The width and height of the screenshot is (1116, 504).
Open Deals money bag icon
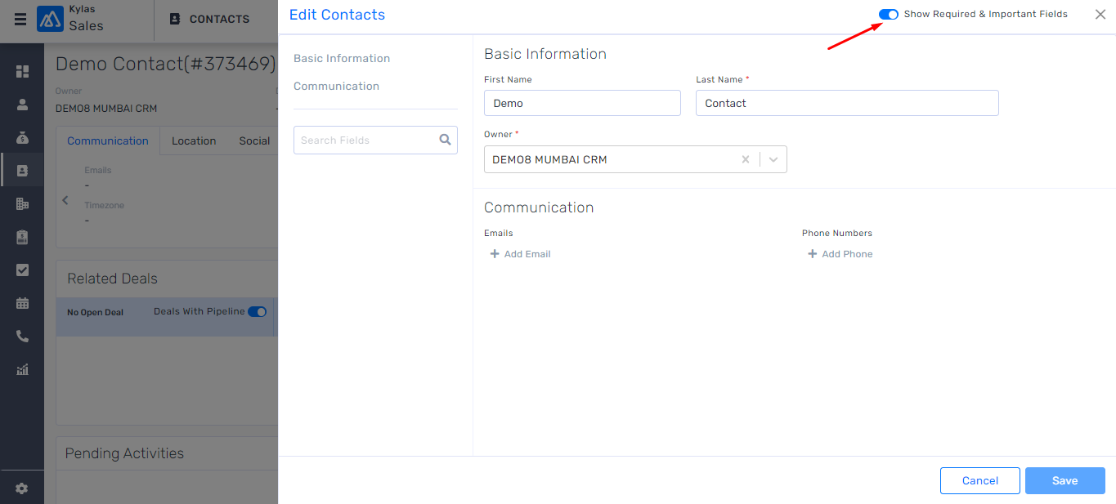(x=22, y=137)
